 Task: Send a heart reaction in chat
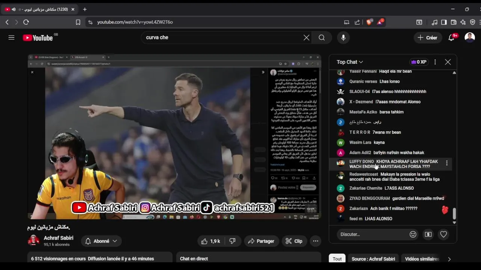pos(443,234)
